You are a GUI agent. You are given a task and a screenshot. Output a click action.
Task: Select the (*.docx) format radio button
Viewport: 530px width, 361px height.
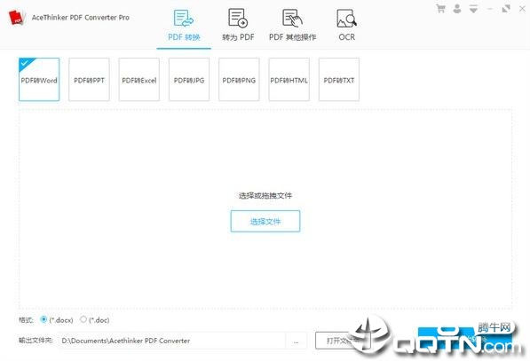[x=44, y=319]
